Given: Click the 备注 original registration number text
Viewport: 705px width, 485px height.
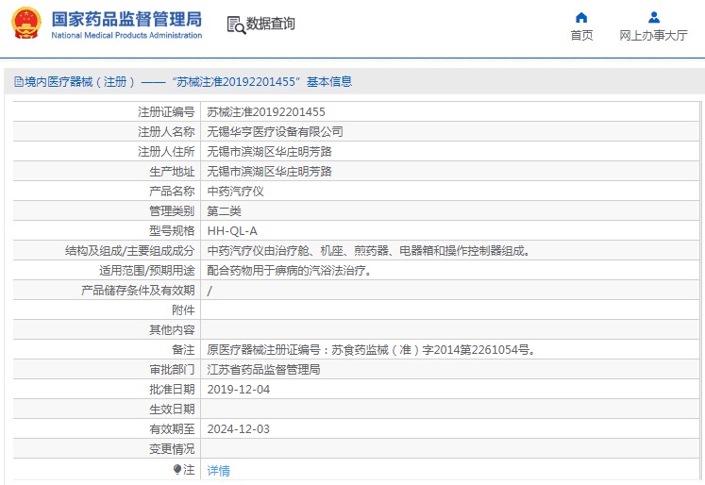Looking at the screenshot, I should pos(372,350).
